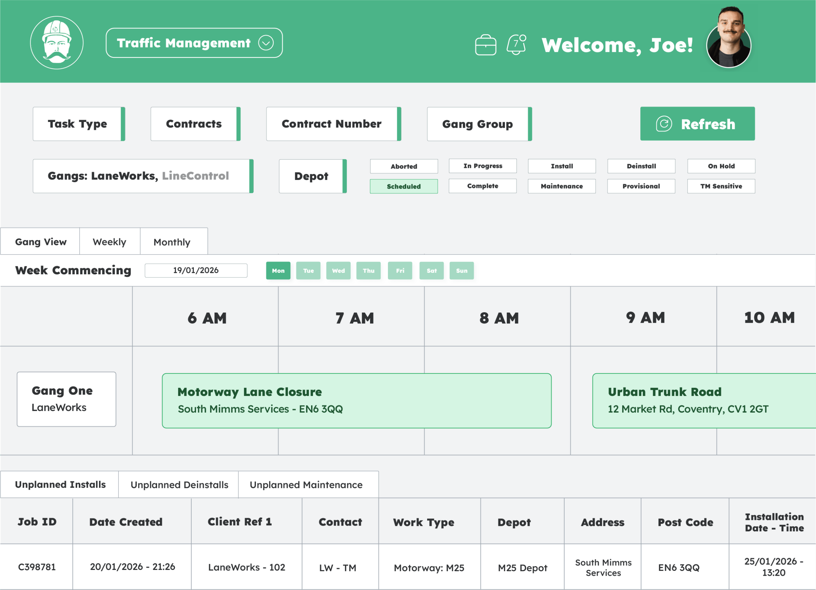Select the Sun day button
This screenshot has width=816, height=590.
pyautogui.click(x=462, y=270)
